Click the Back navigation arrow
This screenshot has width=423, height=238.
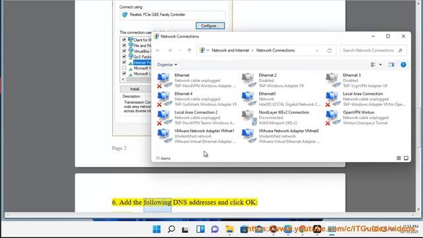[x=159, y=50]
